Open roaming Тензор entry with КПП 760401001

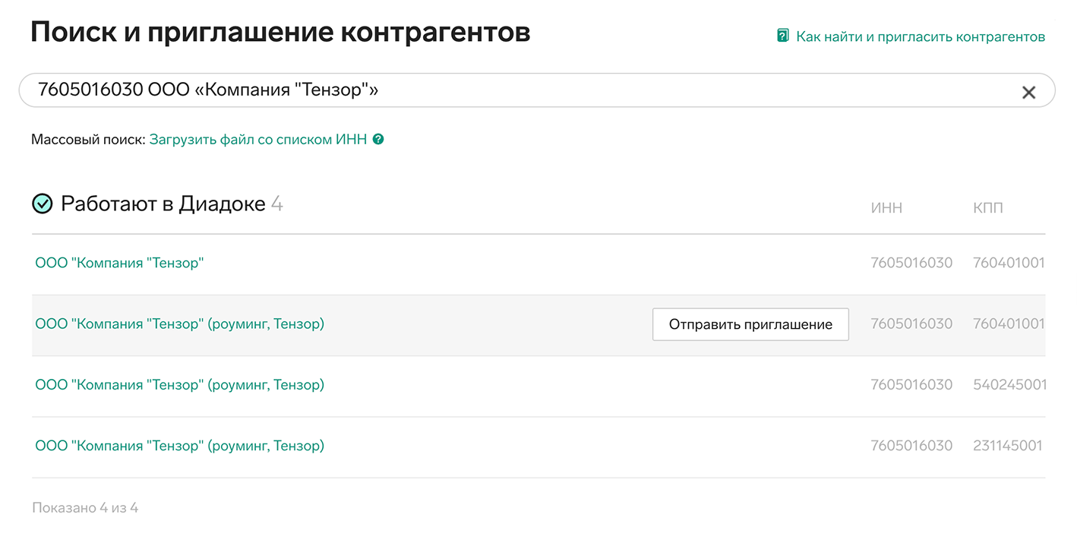(180, 324)
